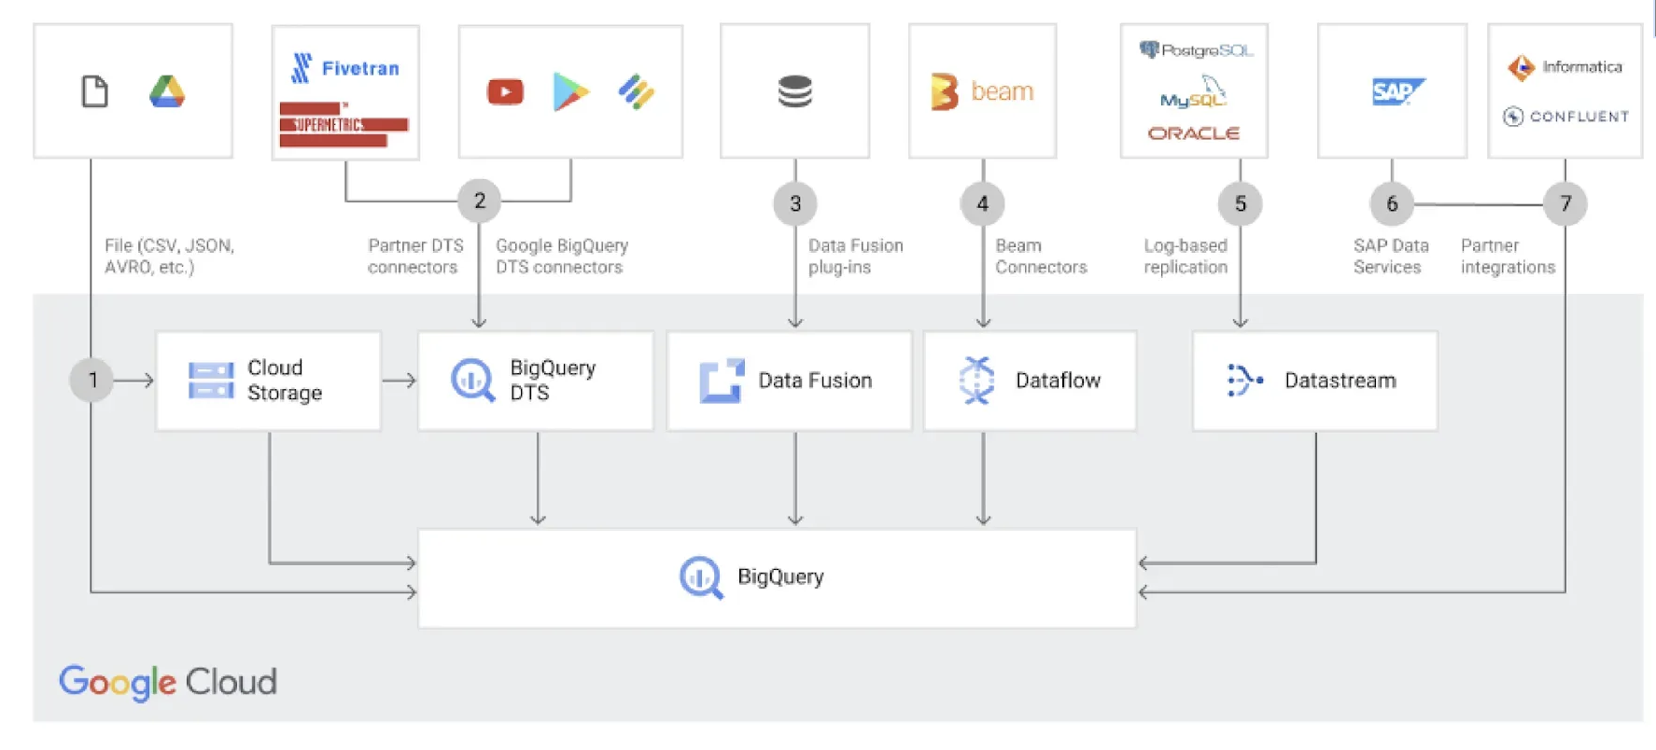Click the database stack icon
The image size is (1656, 750).
[795, 91]
